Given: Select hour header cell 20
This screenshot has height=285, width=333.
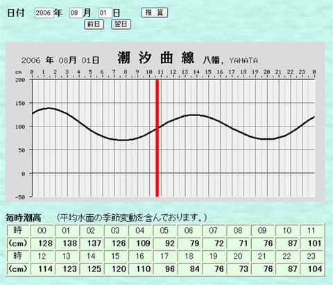Looking at the screenshot, I should pos(238,256).
